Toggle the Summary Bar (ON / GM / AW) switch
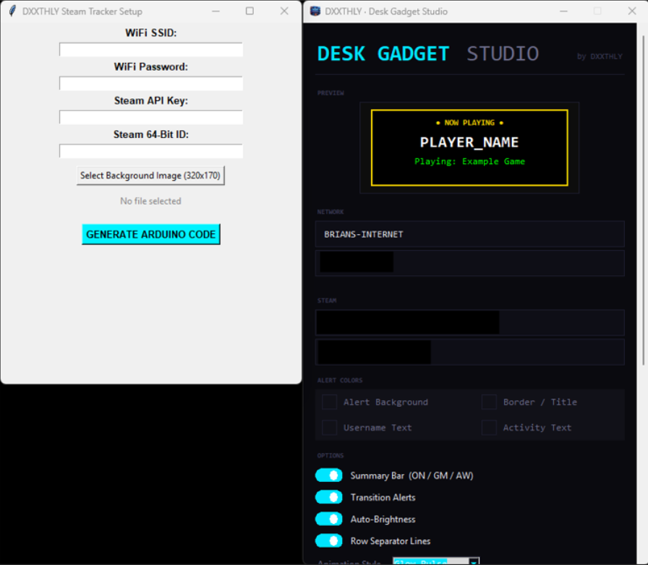 click(x=329, y=475)
